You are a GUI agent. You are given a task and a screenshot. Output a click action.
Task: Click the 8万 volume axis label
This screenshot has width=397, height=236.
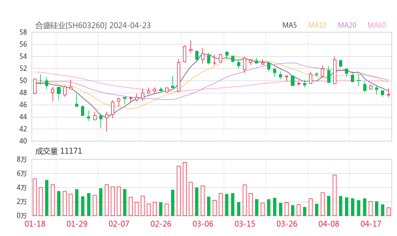(22, 159)
